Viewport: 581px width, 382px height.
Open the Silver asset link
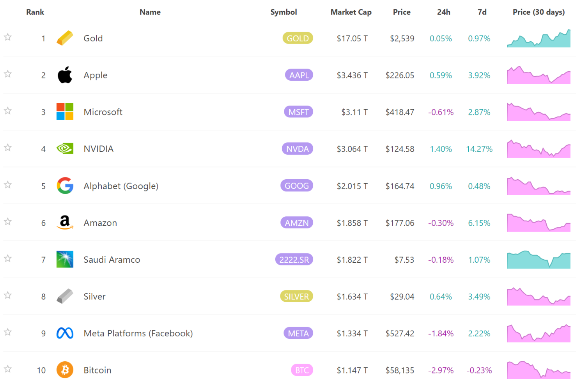pos(94,297)
